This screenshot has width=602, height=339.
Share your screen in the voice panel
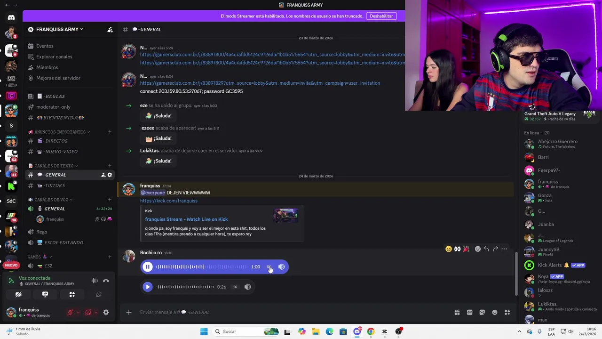tap(45, 294)
